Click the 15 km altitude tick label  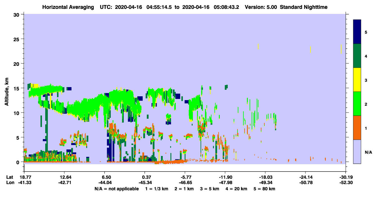click(17, 88)
